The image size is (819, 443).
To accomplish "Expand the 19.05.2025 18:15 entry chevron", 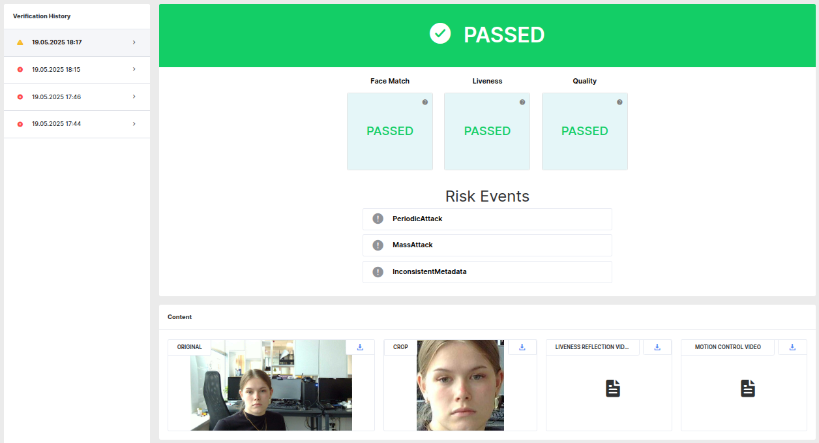I will (x=134, y=69).
